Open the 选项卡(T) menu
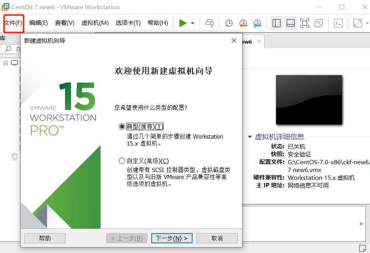 click(128, 23)
